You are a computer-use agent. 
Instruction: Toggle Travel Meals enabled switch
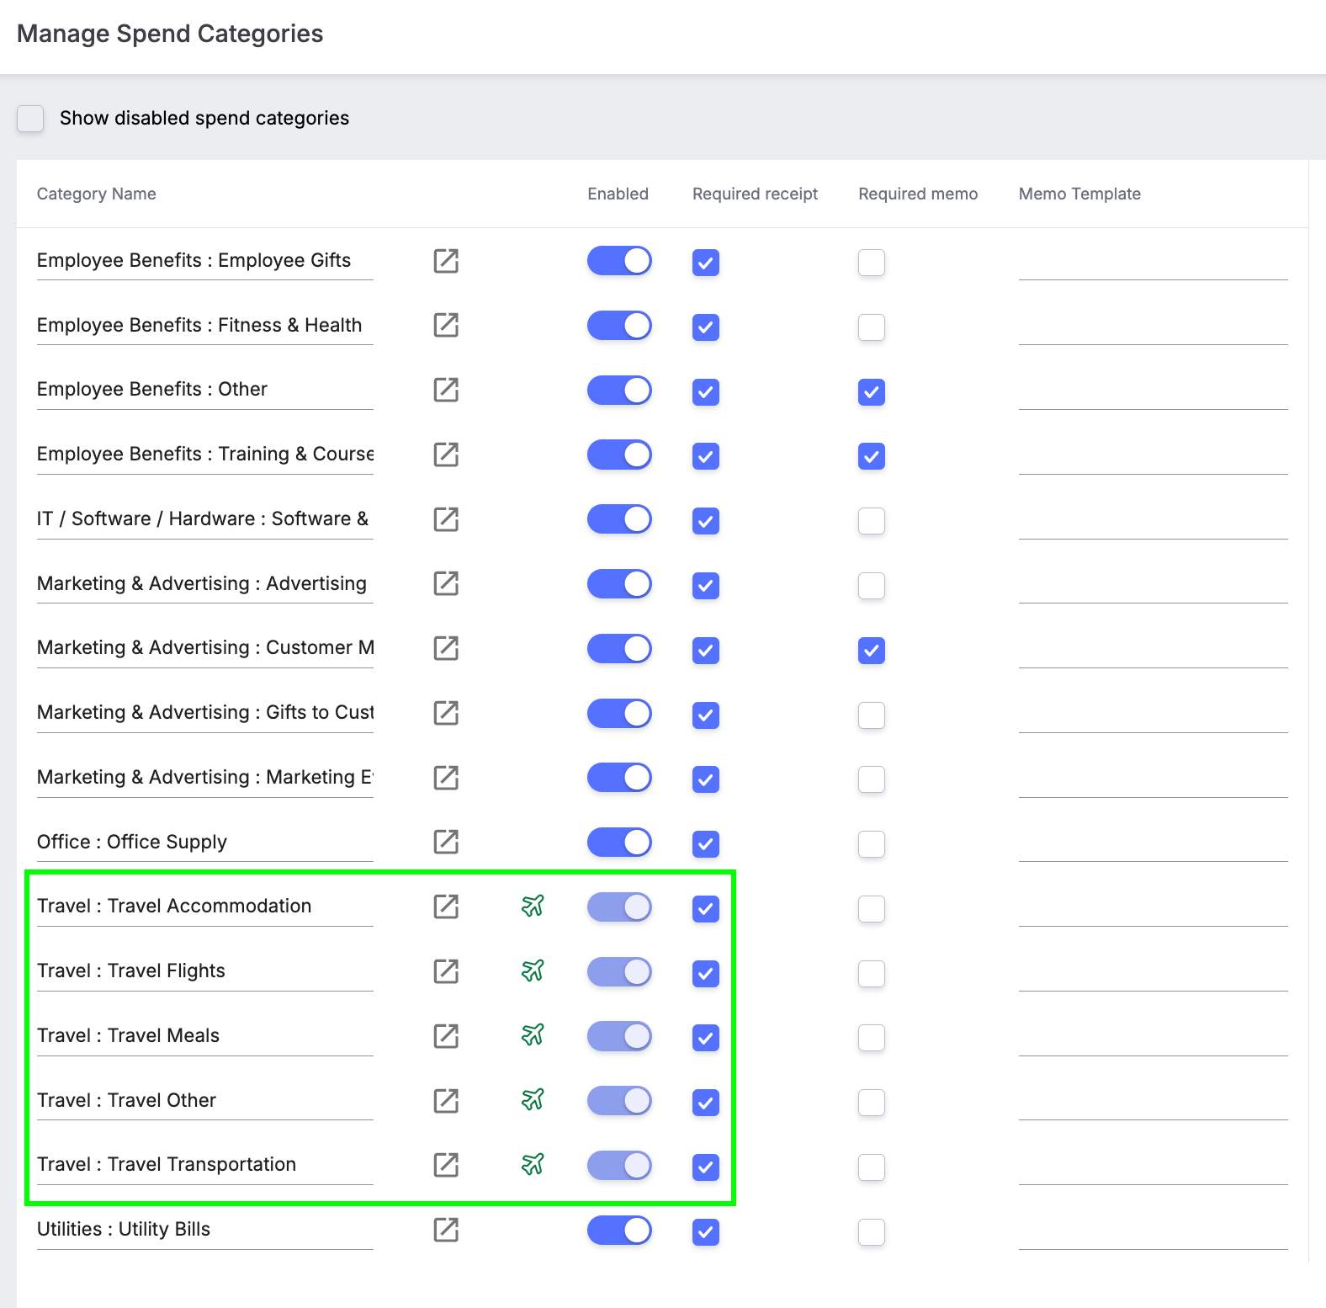(619, 1036)
